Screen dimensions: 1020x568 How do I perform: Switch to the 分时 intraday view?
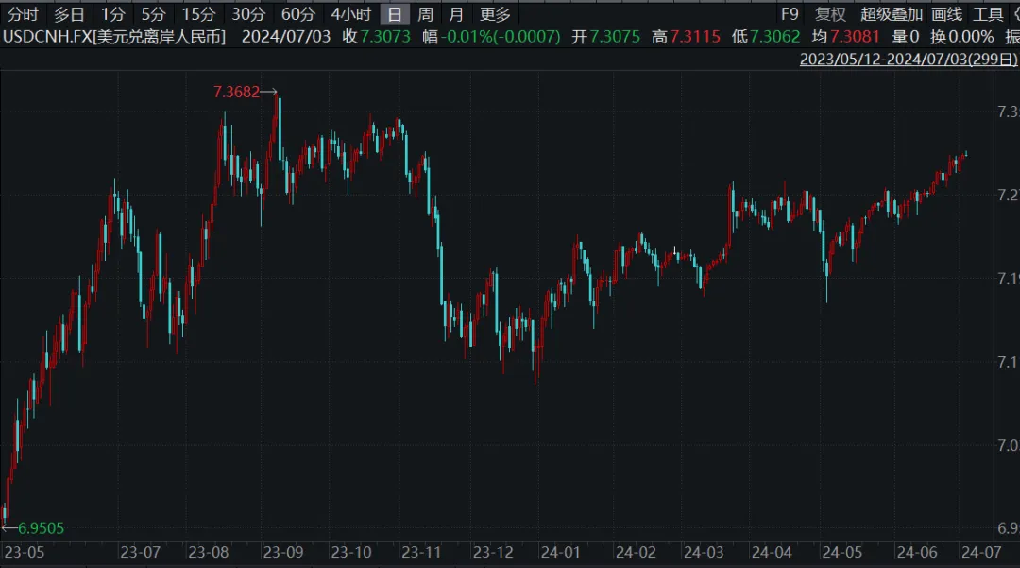[23, 14]
